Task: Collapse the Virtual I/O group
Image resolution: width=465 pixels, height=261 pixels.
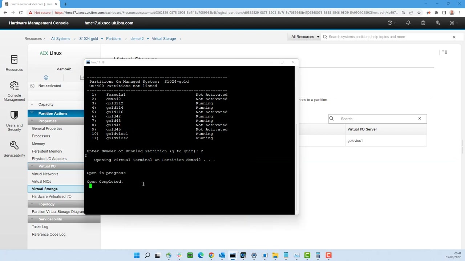Action: [32, 166]
